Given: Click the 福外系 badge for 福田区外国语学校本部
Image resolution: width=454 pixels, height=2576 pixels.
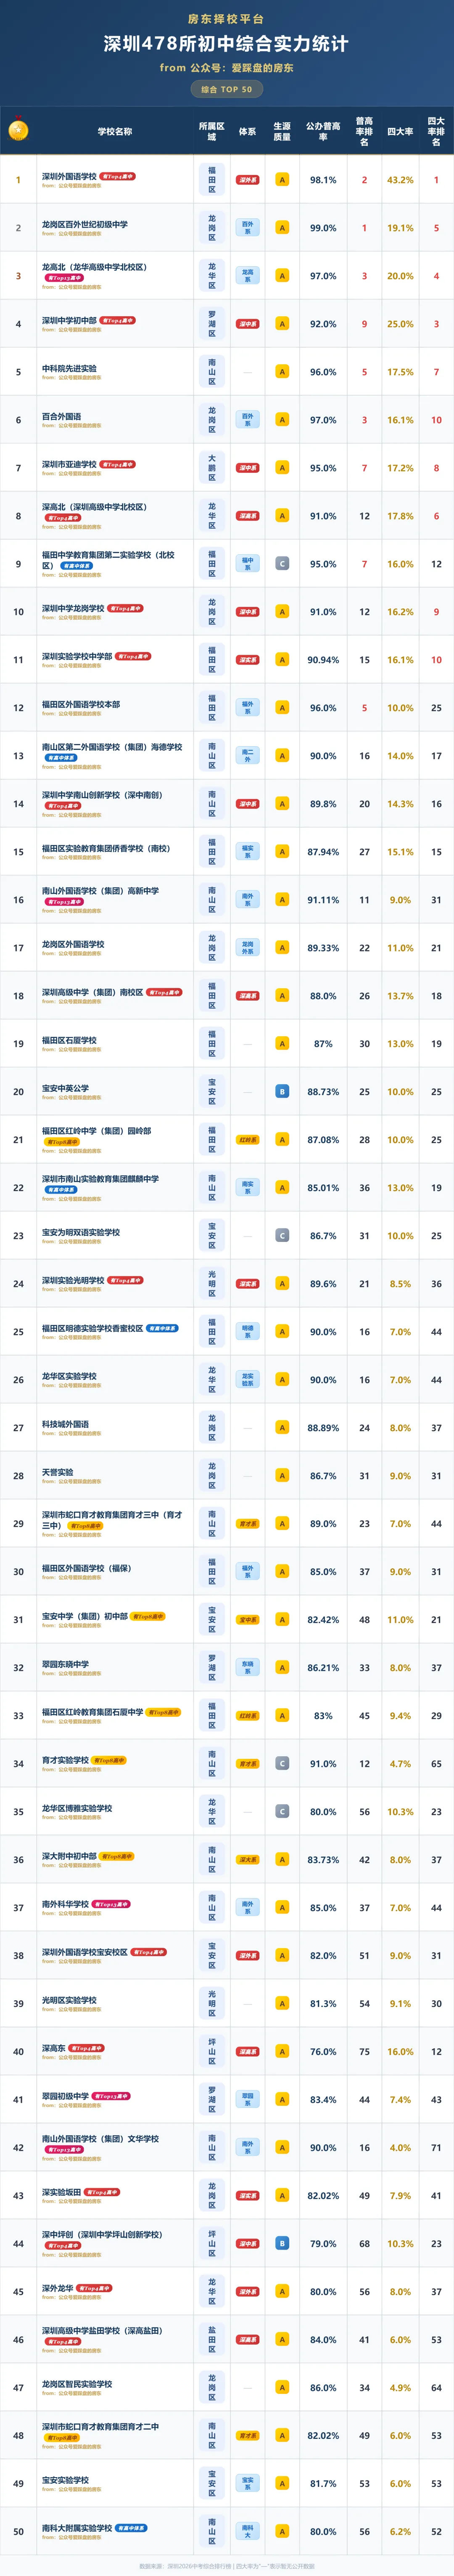Looking at the screenshot, I should pyautogui.click(x=248, y=708).
